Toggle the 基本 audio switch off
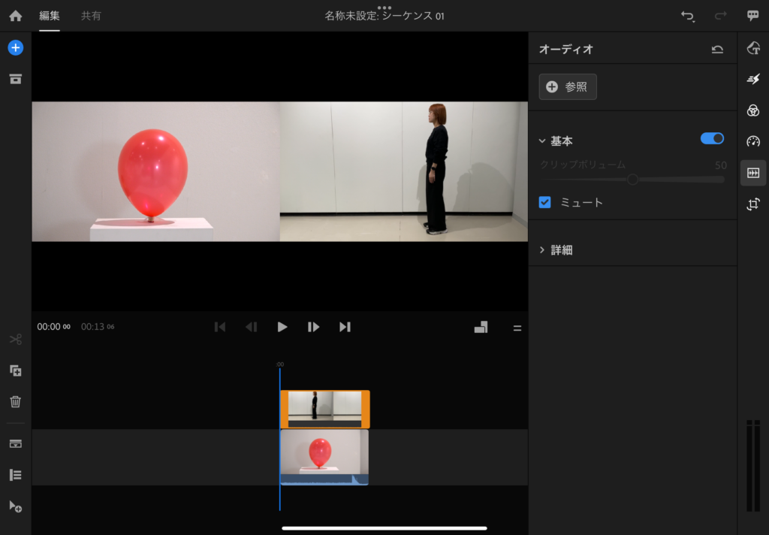769x535 pixels. coord(712,138)
